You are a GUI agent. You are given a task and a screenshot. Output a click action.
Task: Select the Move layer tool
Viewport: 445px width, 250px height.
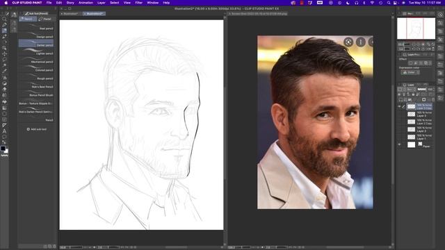tap(4, 54)
